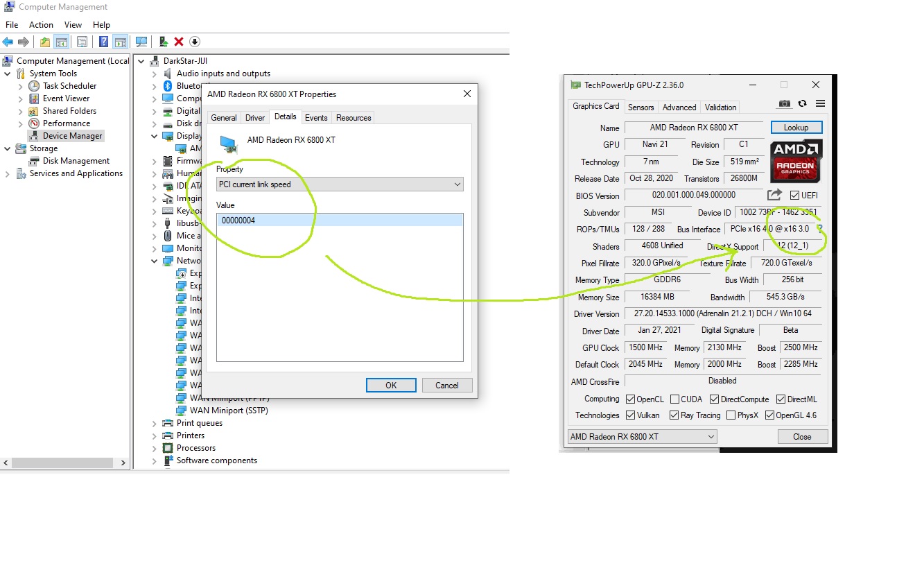Open the File menu
Viewport: 906px width, 561px height.
click(x=12, y=25)
